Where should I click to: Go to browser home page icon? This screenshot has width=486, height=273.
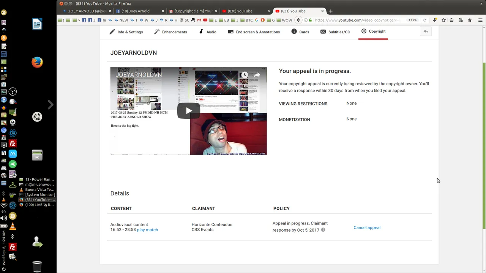click(470, 20)
